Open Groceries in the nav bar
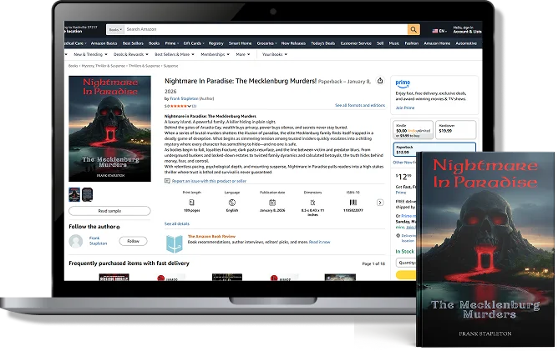The image size is (558, 351). pos(266,43)
